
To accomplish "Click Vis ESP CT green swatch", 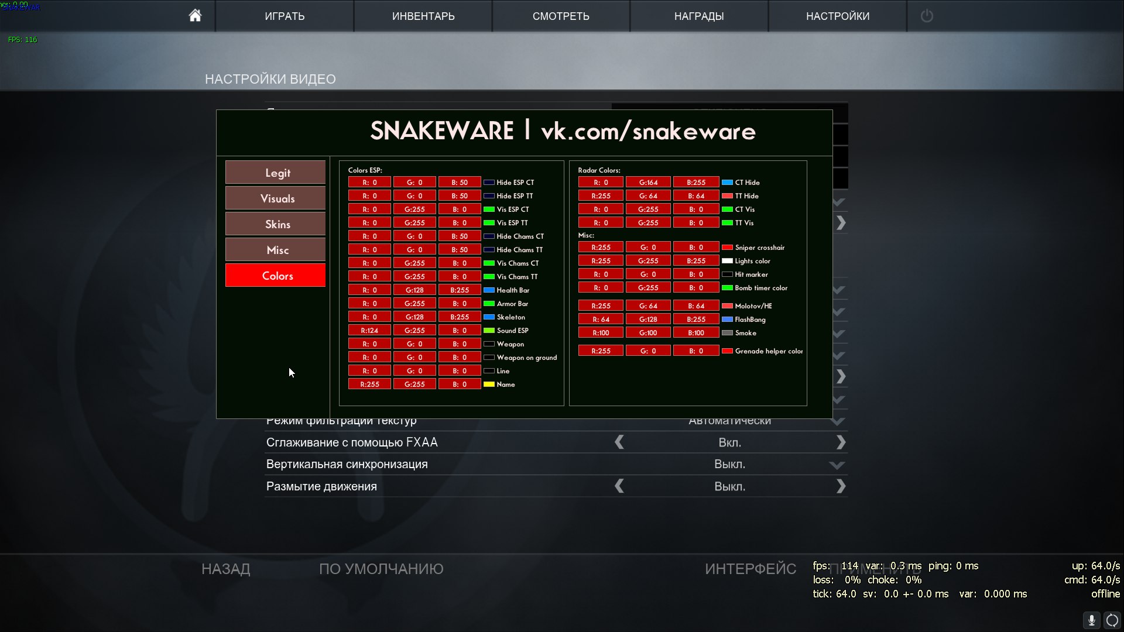I will 489,209.
